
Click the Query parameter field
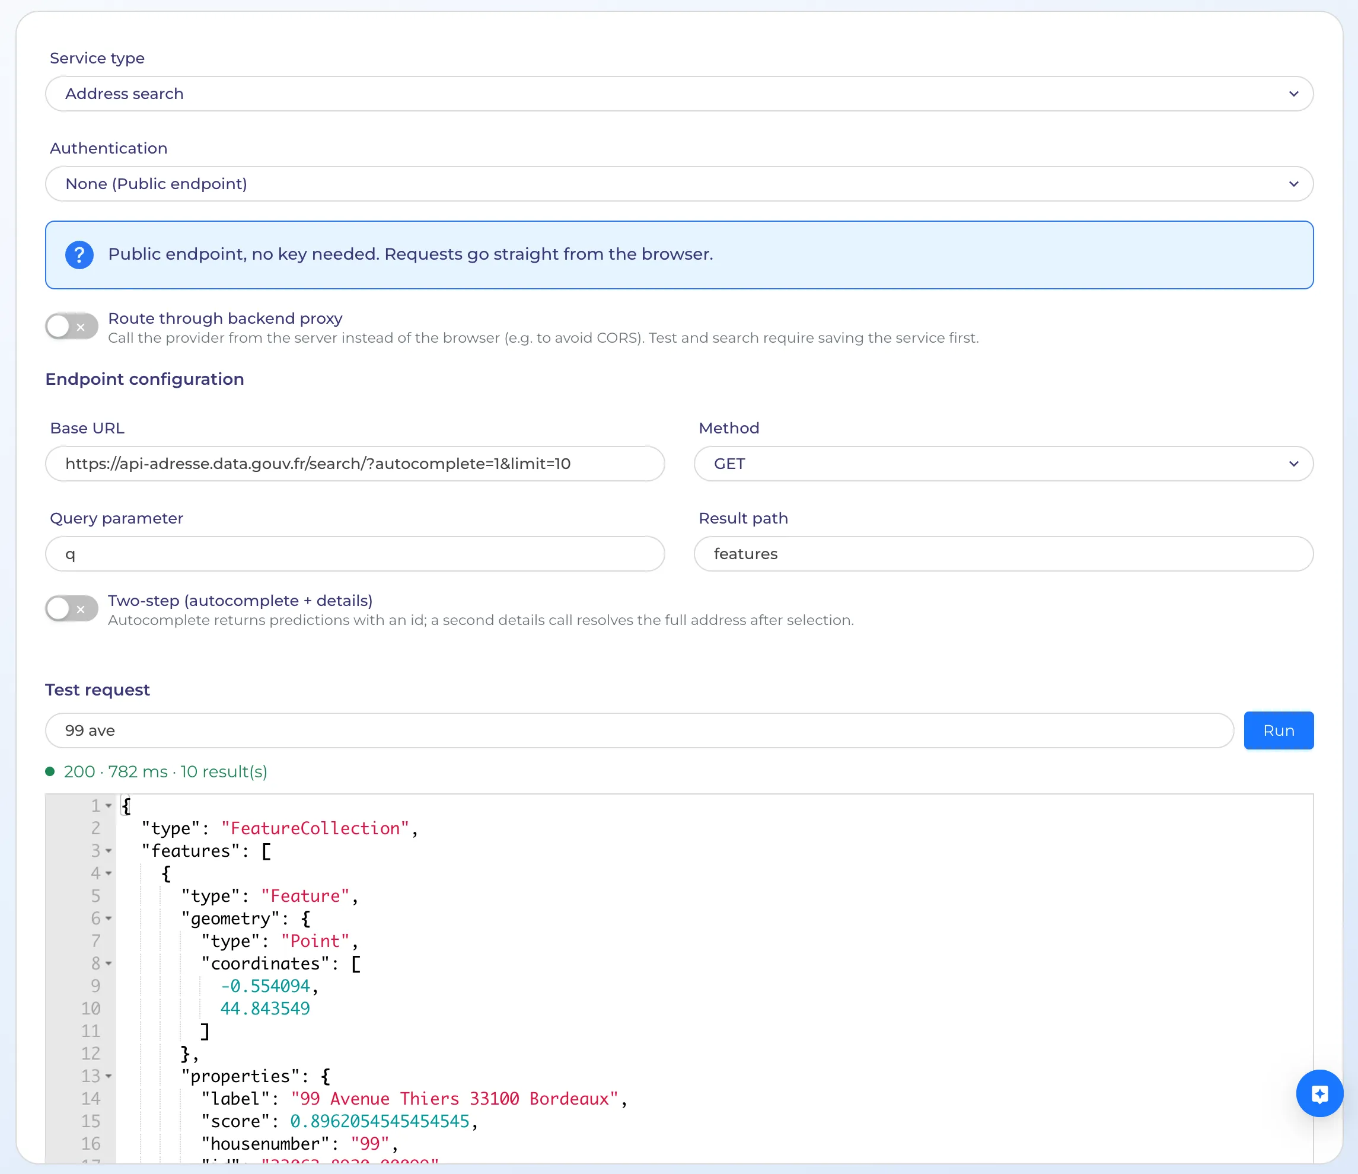[355, 554]
